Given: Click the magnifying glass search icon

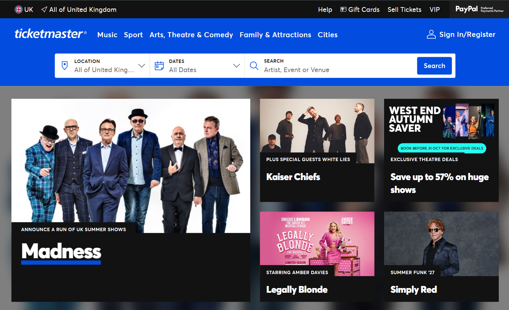Looking at the screenshot, I should [x=254, y=66].
